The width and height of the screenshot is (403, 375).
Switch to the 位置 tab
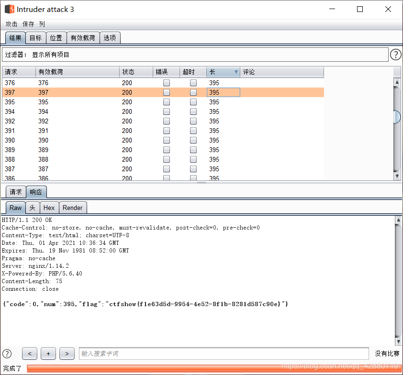56,38
